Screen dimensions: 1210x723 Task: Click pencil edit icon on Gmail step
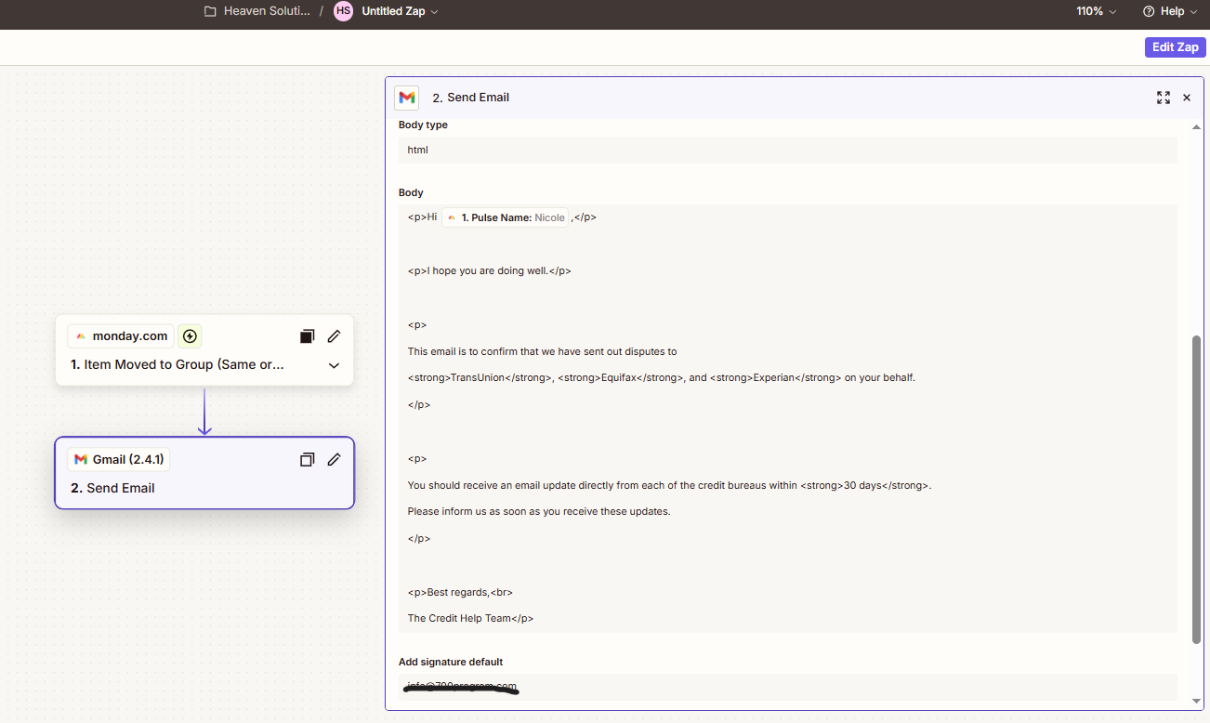click(335, 459)
